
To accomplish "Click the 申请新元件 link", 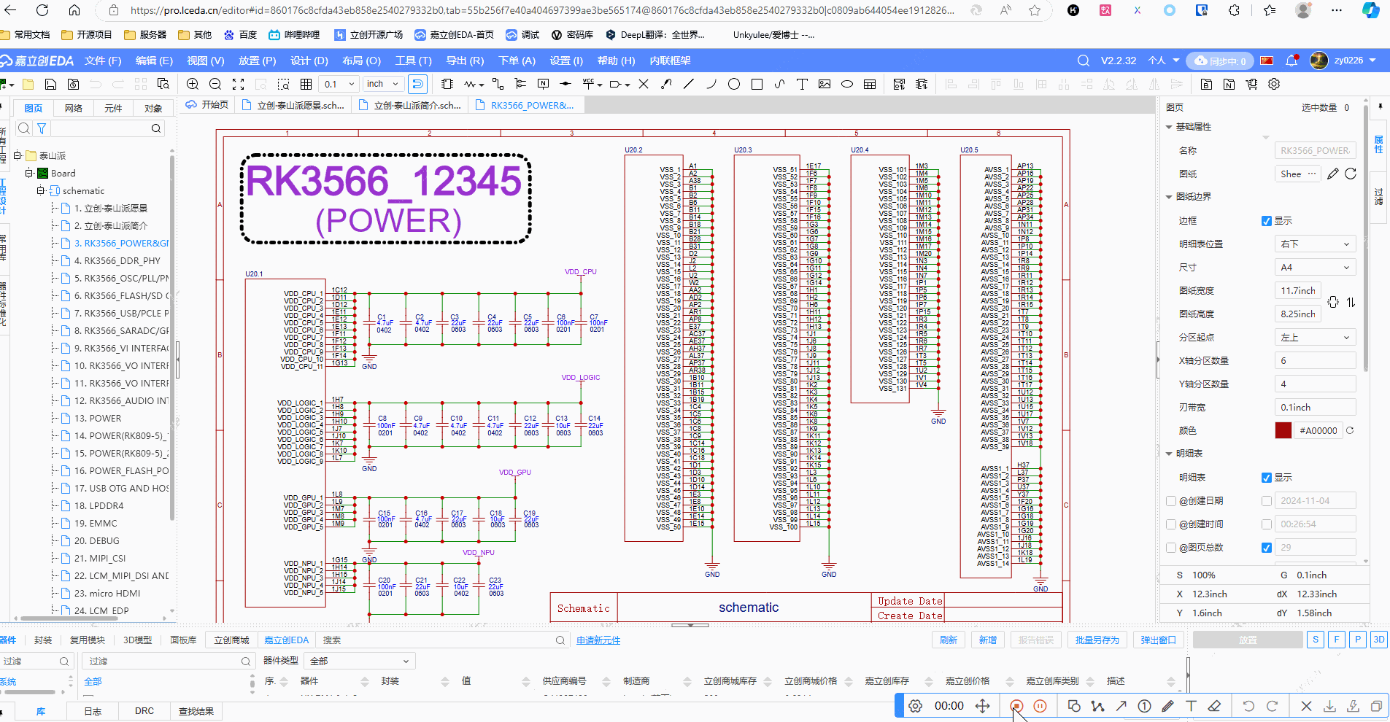I will coord(598,640).
